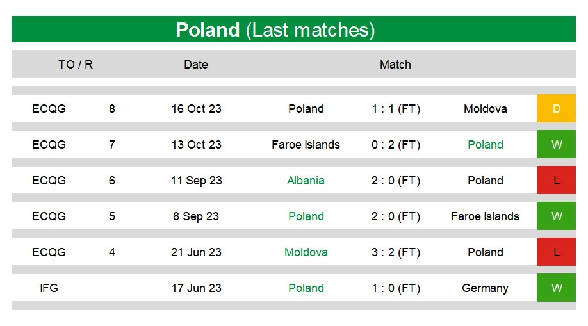Screen dimensions: 588x326
Task: Click the IFG tournament label
Action: (x=49, y=288)
